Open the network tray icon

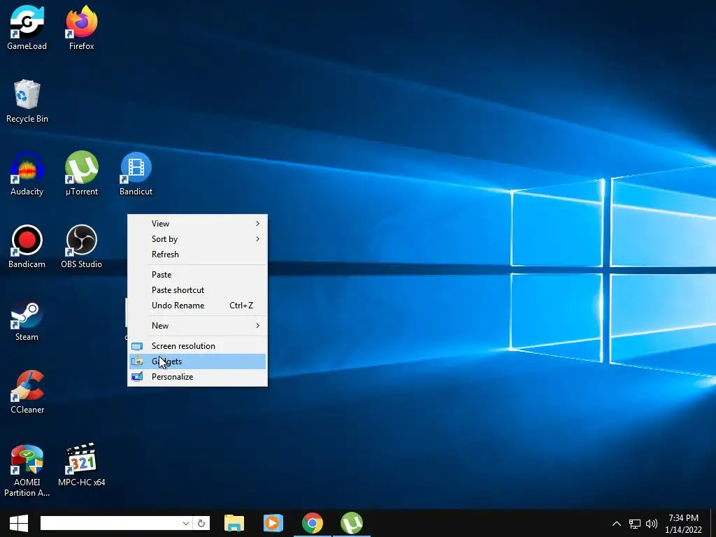click(x=635, y=524)
